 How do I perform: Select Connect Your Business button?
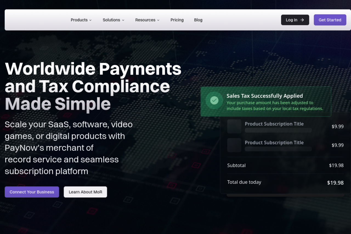point(32,192)
